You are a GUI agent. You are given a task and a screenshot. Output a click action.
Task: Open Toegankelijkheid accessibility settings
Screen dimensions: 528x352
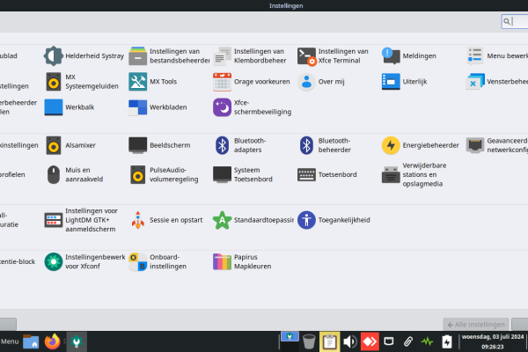tap(307, 219)
